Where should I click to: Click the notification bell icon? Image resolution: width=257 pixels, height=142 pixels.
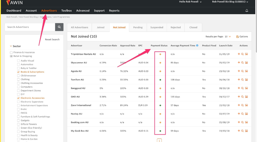point(247,11)
